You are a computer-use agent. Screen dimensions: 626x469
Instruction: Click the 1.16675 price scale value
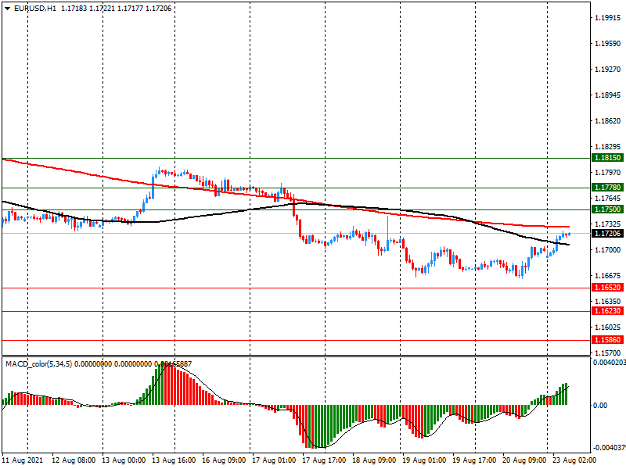pos(608,276)
